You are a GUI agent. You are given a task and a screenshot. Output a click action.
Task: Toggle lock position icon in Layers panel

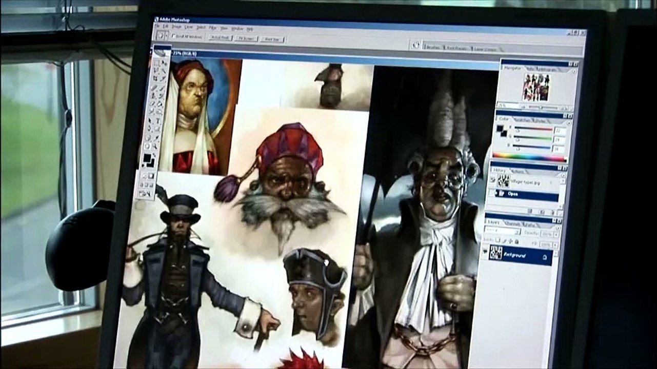click(510, 241)
